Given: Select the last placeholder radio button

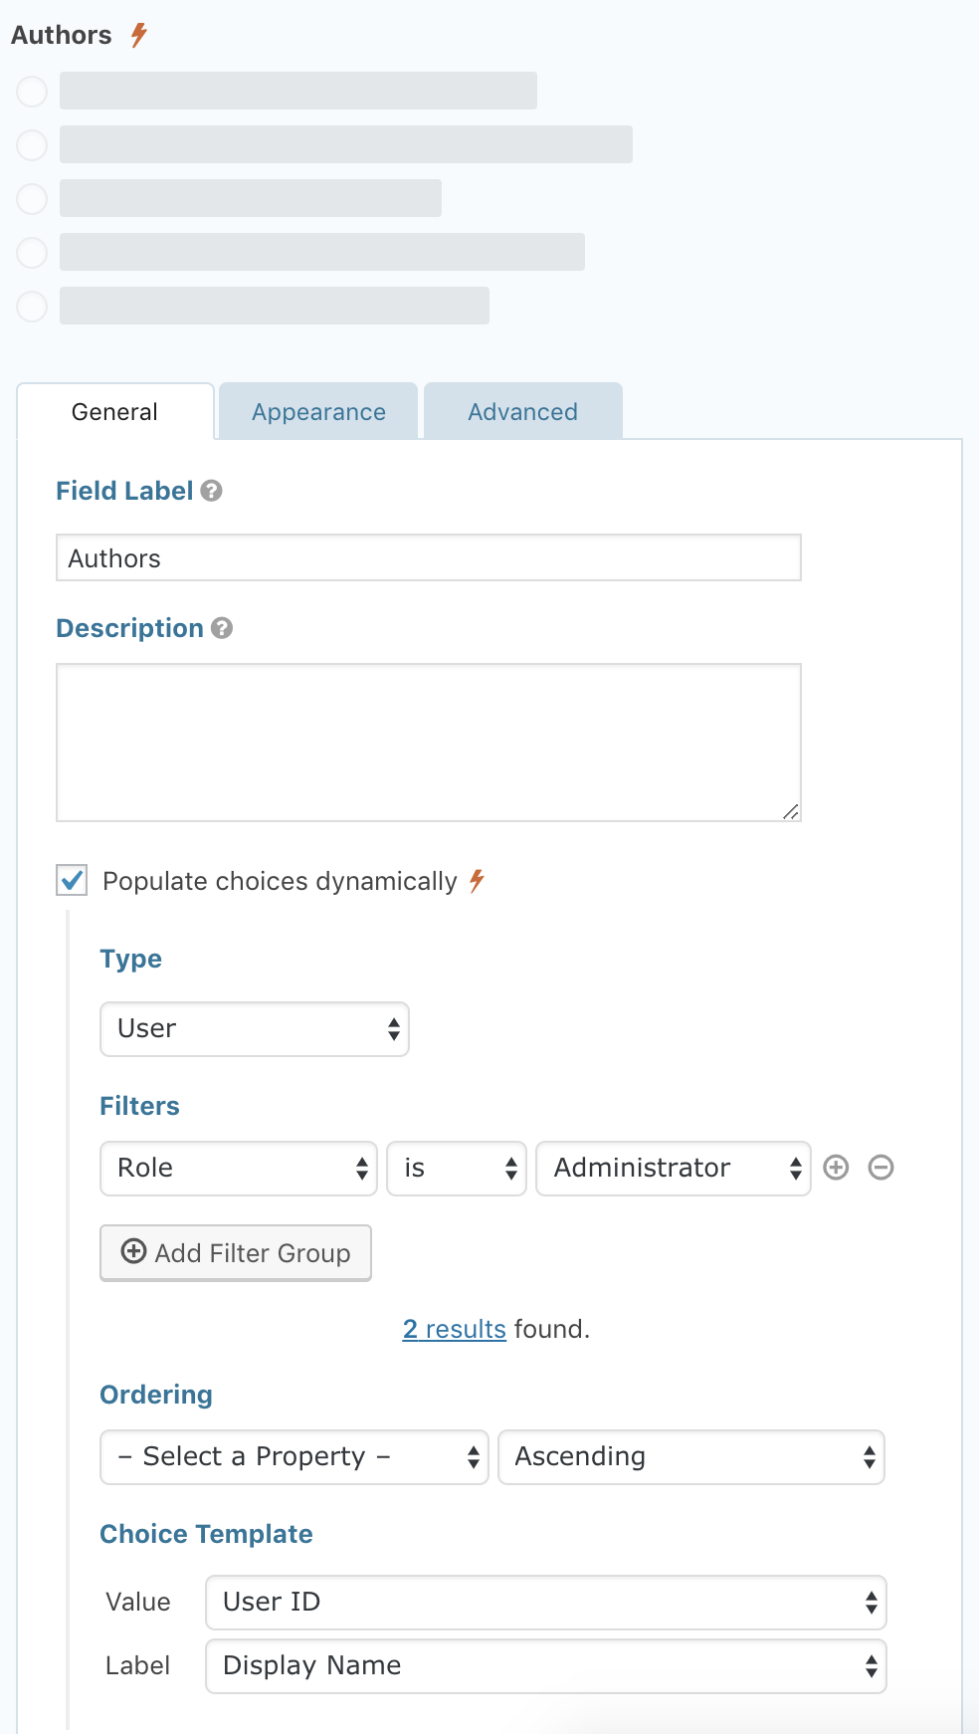Looking at the screenshot, I should click(32, 307).
